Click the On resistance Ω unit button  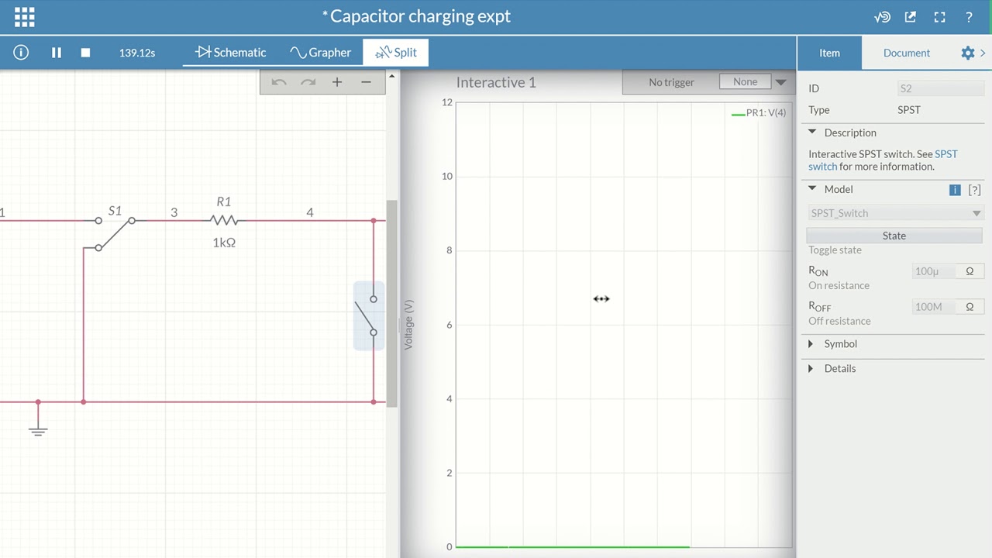(x=970, y=271)
